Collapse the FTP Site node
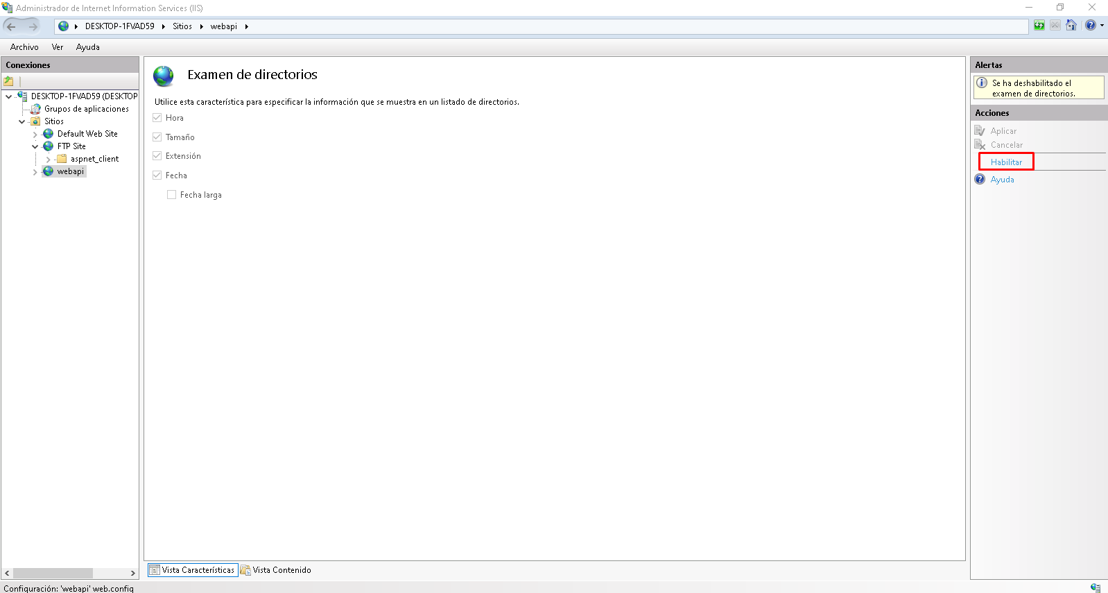This screenshot has height=593, width=1108. pyautogui.click(x=35, y=147)
